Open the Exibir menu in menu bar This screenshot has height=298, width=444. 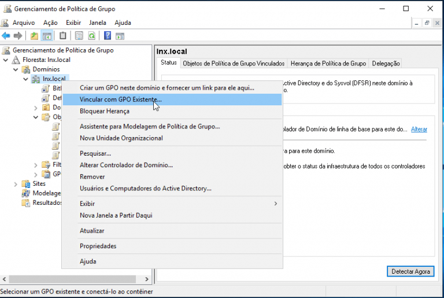[x=73, y=23]
